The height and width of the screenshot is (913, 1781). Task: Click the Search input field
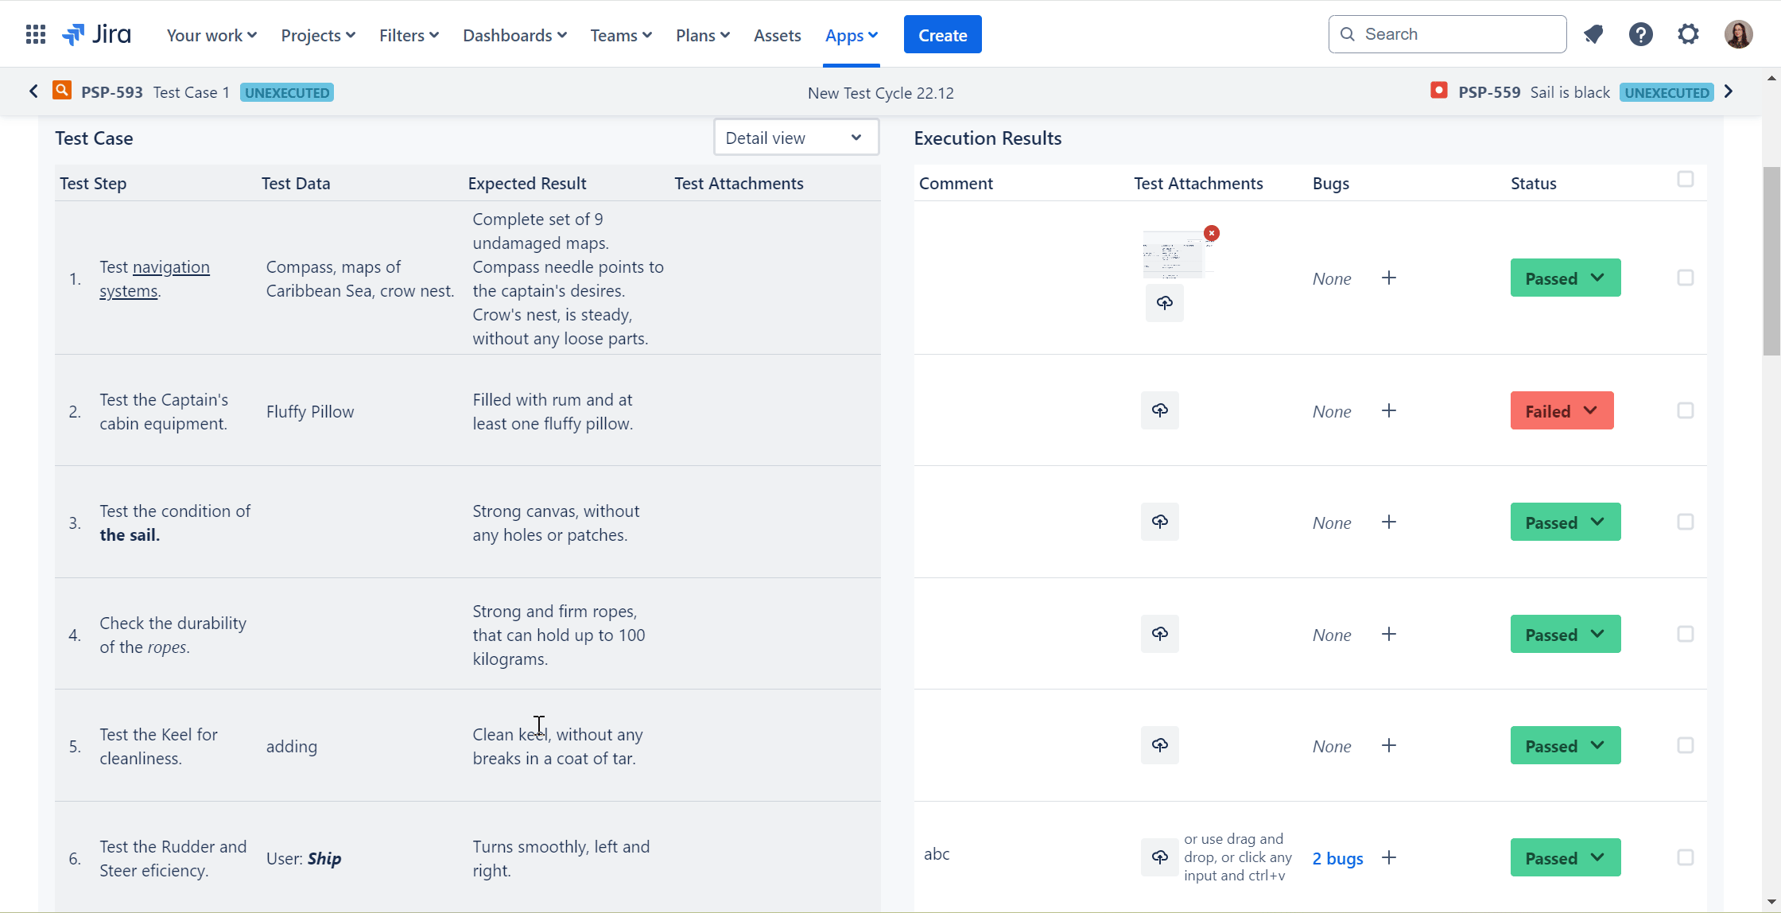(1447, 34)
